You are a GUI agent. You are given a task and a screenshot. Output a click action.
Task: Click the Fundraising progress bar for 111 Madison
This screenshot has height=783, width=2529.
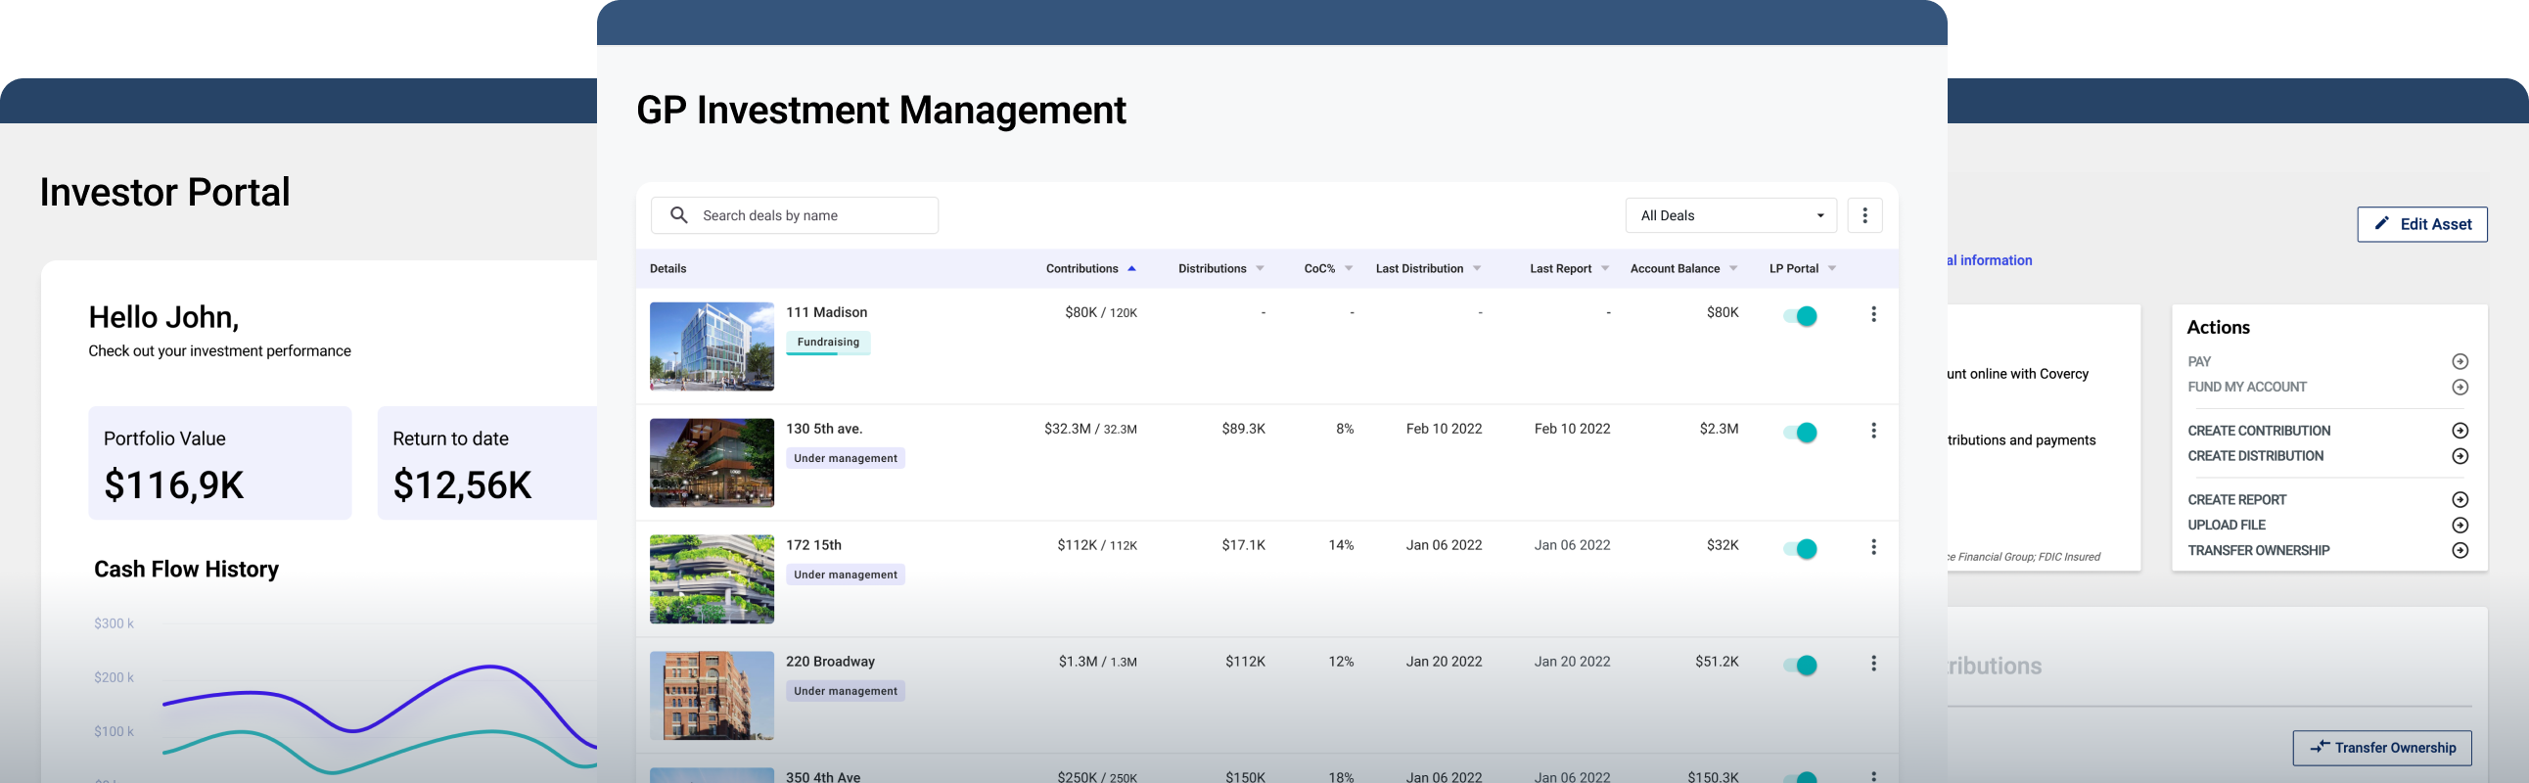pyautogui.click(x=827, y=353)
